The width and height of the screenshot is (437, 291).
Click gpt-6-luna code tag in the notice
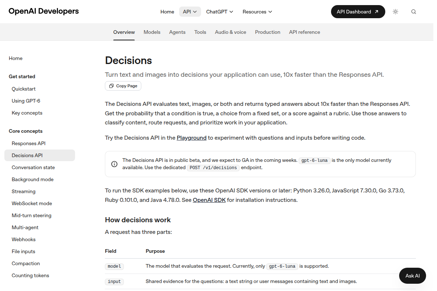point(315,160)
